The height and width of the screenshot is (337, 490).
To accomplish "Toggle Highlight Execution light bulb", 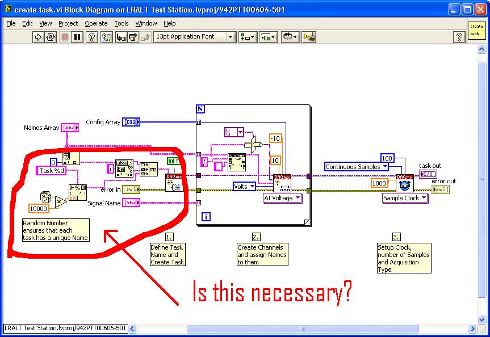I will 91,37.
